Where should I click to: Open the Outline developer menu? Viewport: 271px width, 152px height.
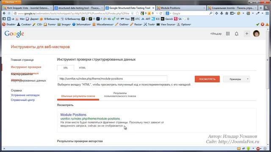point(122,24)
